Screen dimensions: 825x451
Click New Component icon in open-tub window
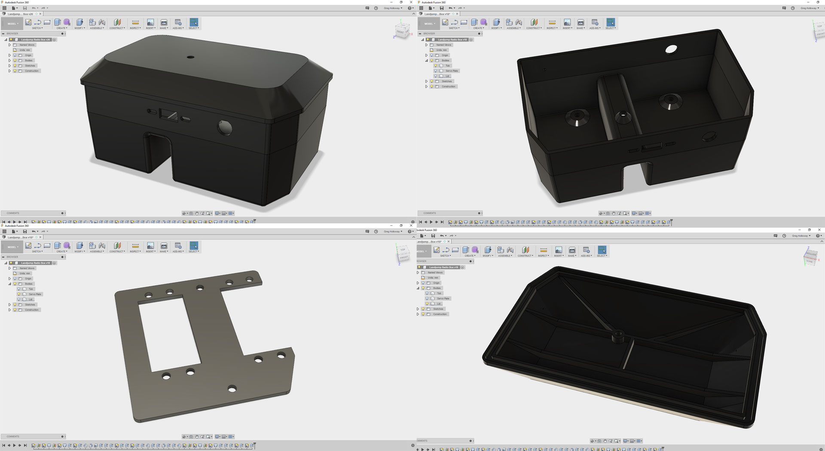(x=509, y=22)
